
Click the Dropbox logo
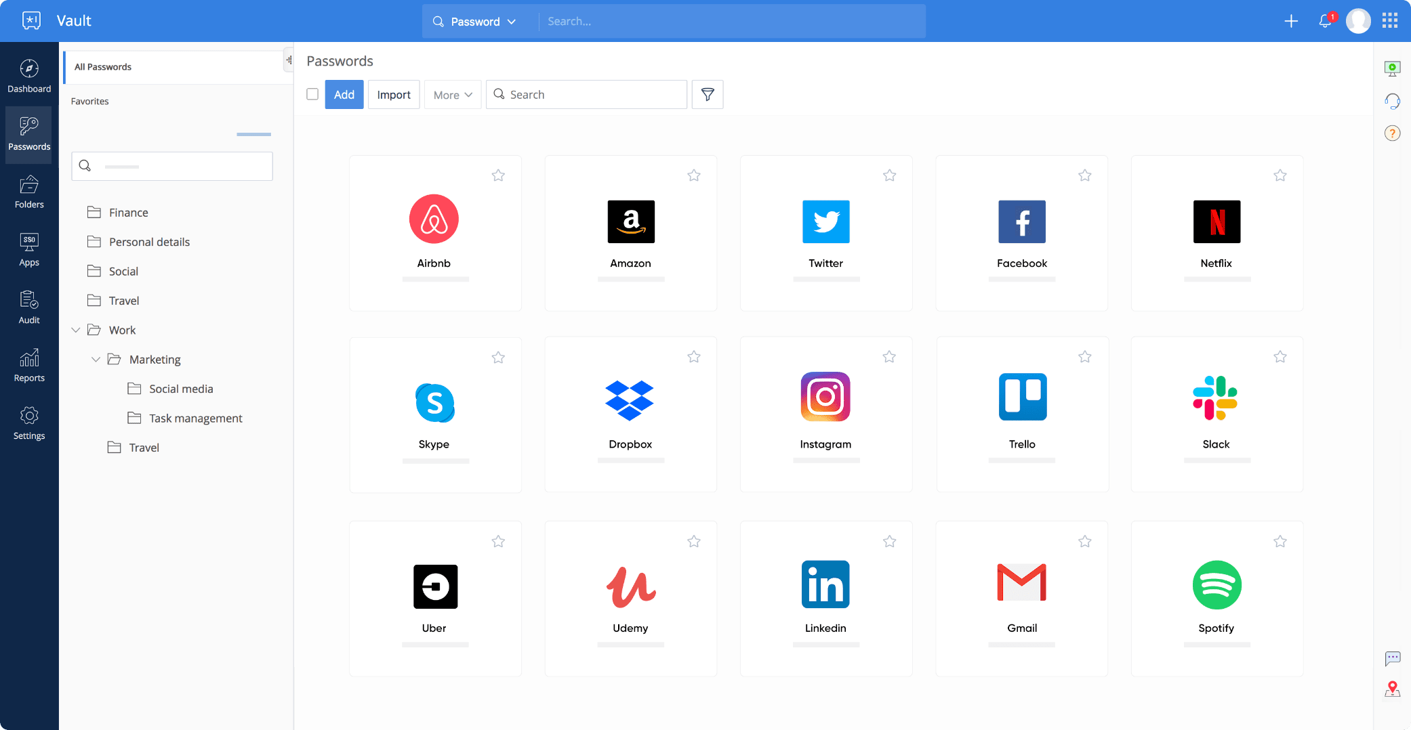630,400
